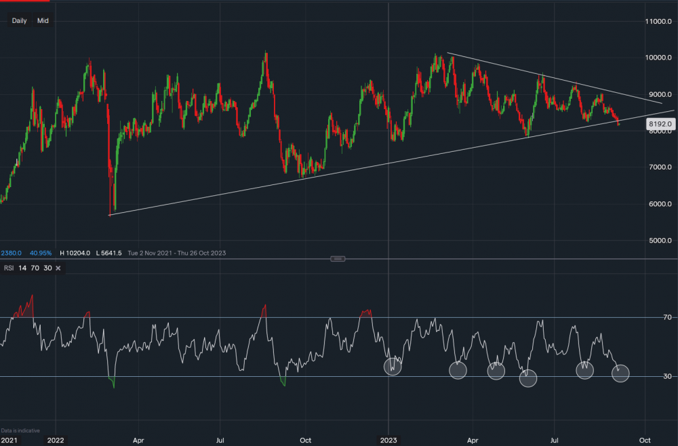
Task: Click the current price label 8192.0
Action: [x=660, y=125]
